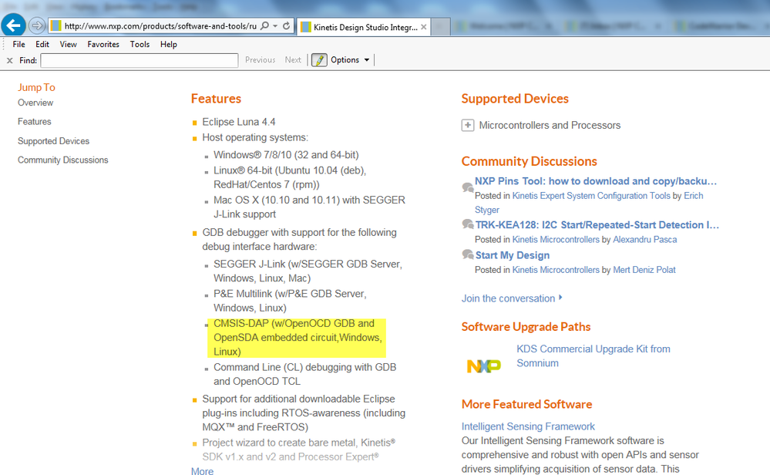Open the Edit menu
Screen dimensions: 770x475
[42, 44]
